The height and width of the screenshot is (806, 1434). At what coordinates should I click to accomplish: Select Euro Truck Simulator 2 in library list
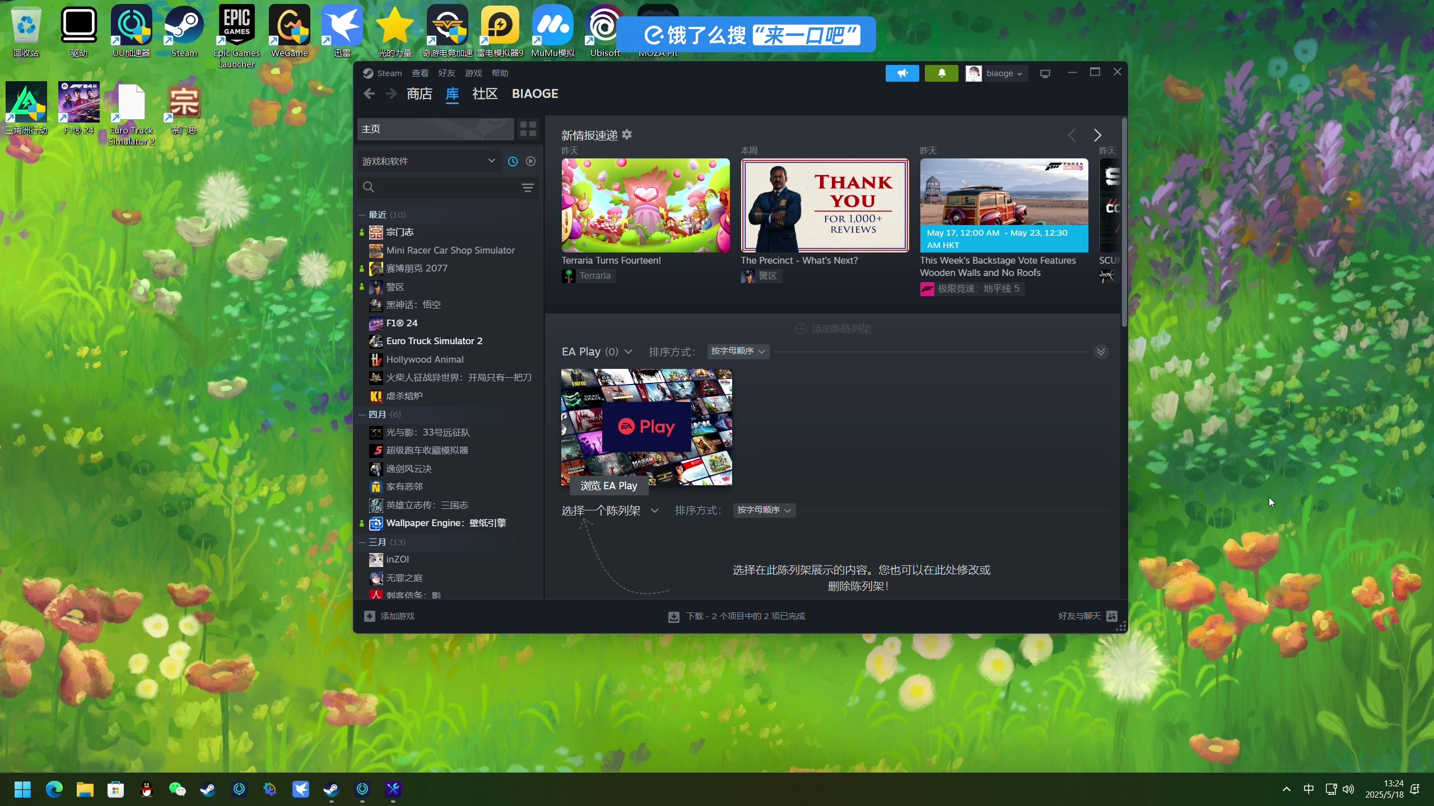click(434, 341)
